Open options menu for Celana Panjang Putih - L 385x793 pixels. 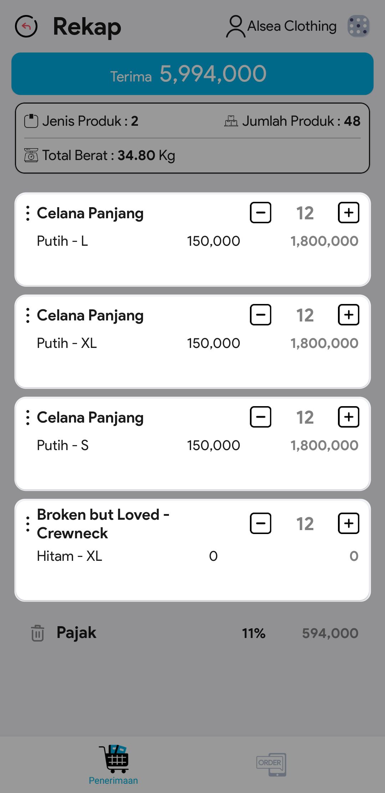28,213
